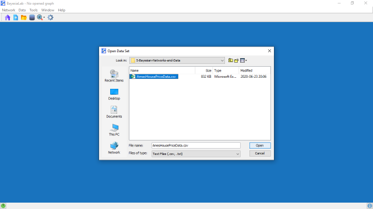This screenshot has width=373, height=209.
Task: Click the Home icon in toolbar
Action: click(8, 17)
